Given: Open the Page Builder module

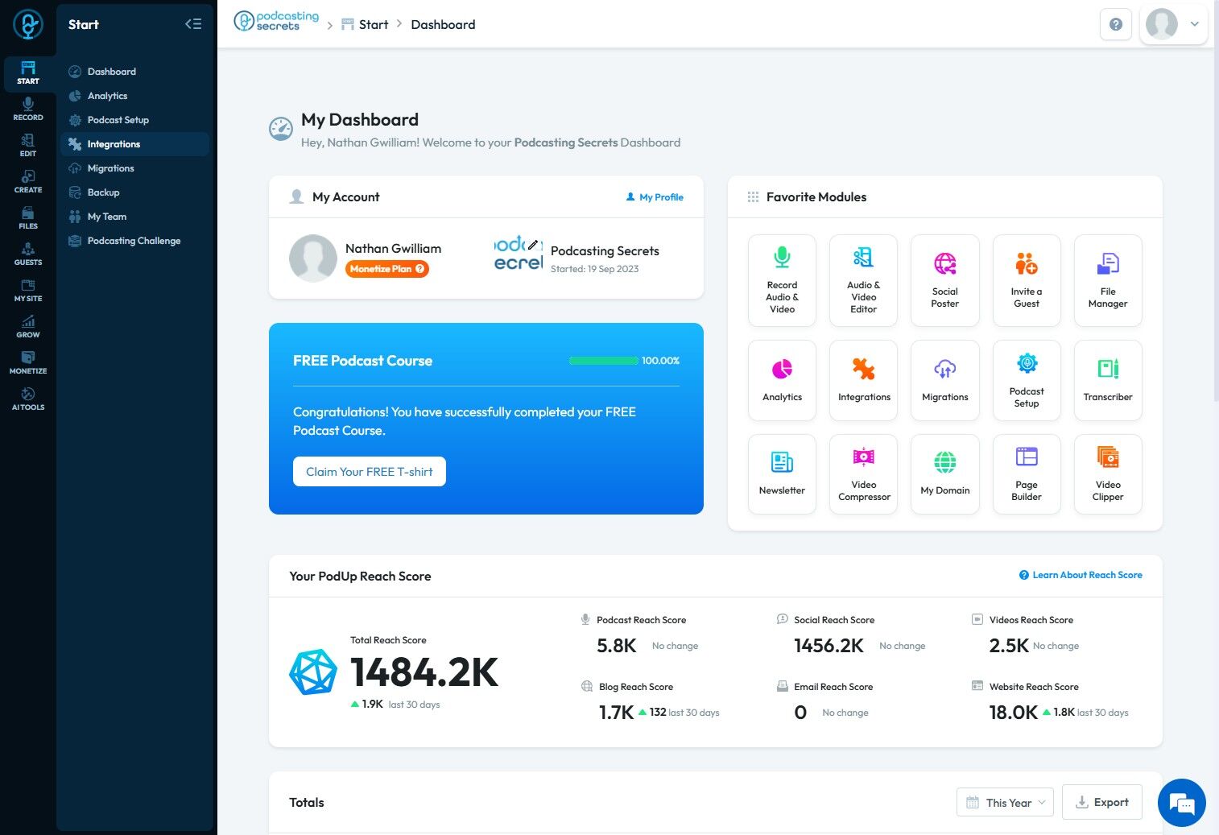Looking at the screenshot, I should 1027,473.
